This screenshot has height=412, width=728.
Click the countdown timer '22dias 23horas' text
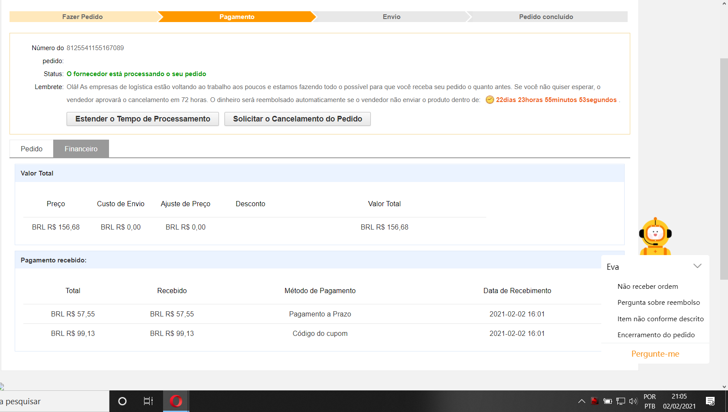point(556,100)
